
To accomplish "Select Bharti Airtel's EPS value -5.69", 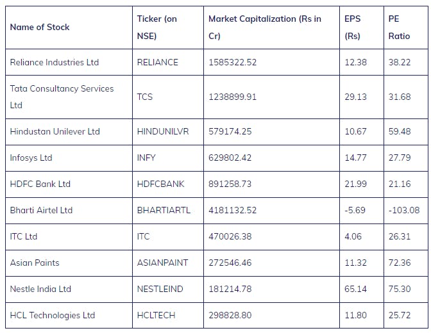I will pyautogui.click(x=355, y=210).
